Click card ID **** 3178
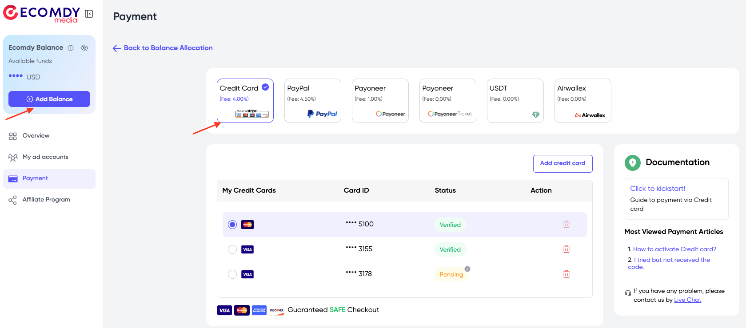The image size is (746, 328). pyautogui.click(x=359, y=274)
